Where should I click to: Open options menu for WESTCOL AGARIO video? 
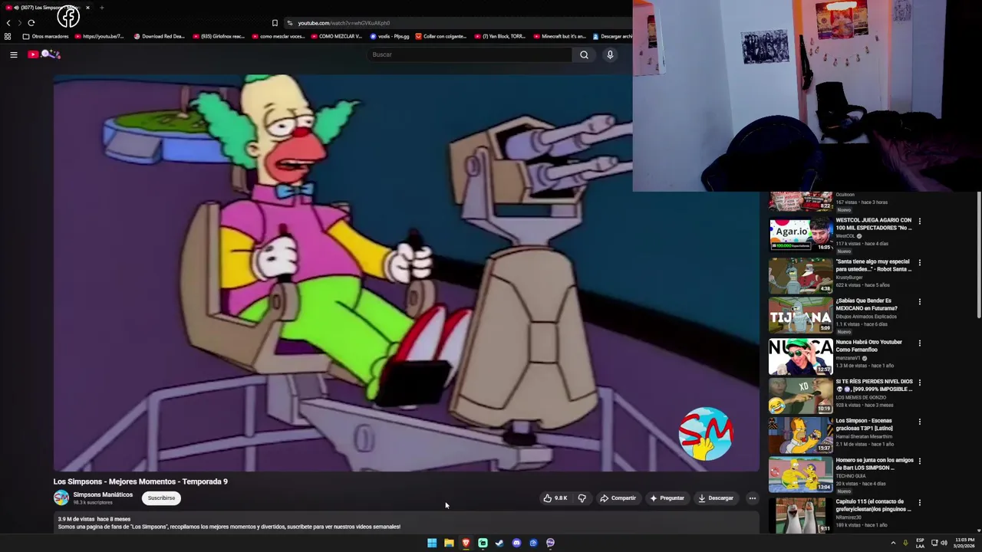(919, 222)
